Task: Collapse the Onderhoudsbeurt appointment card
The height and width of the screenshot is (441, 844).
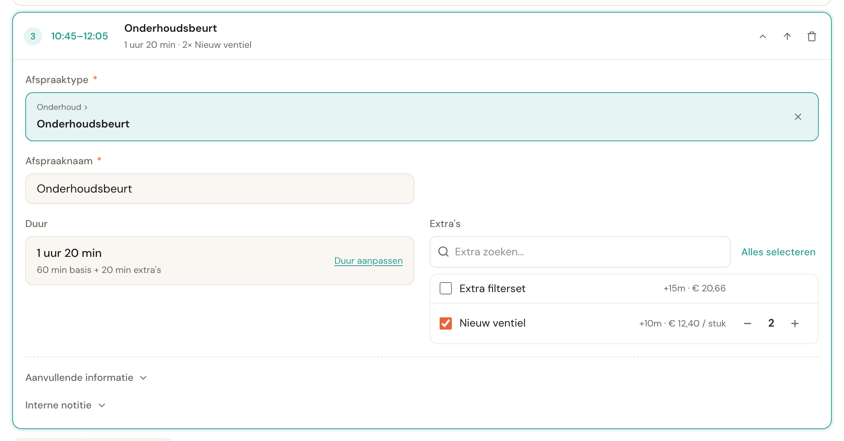Action: point(763,36)
